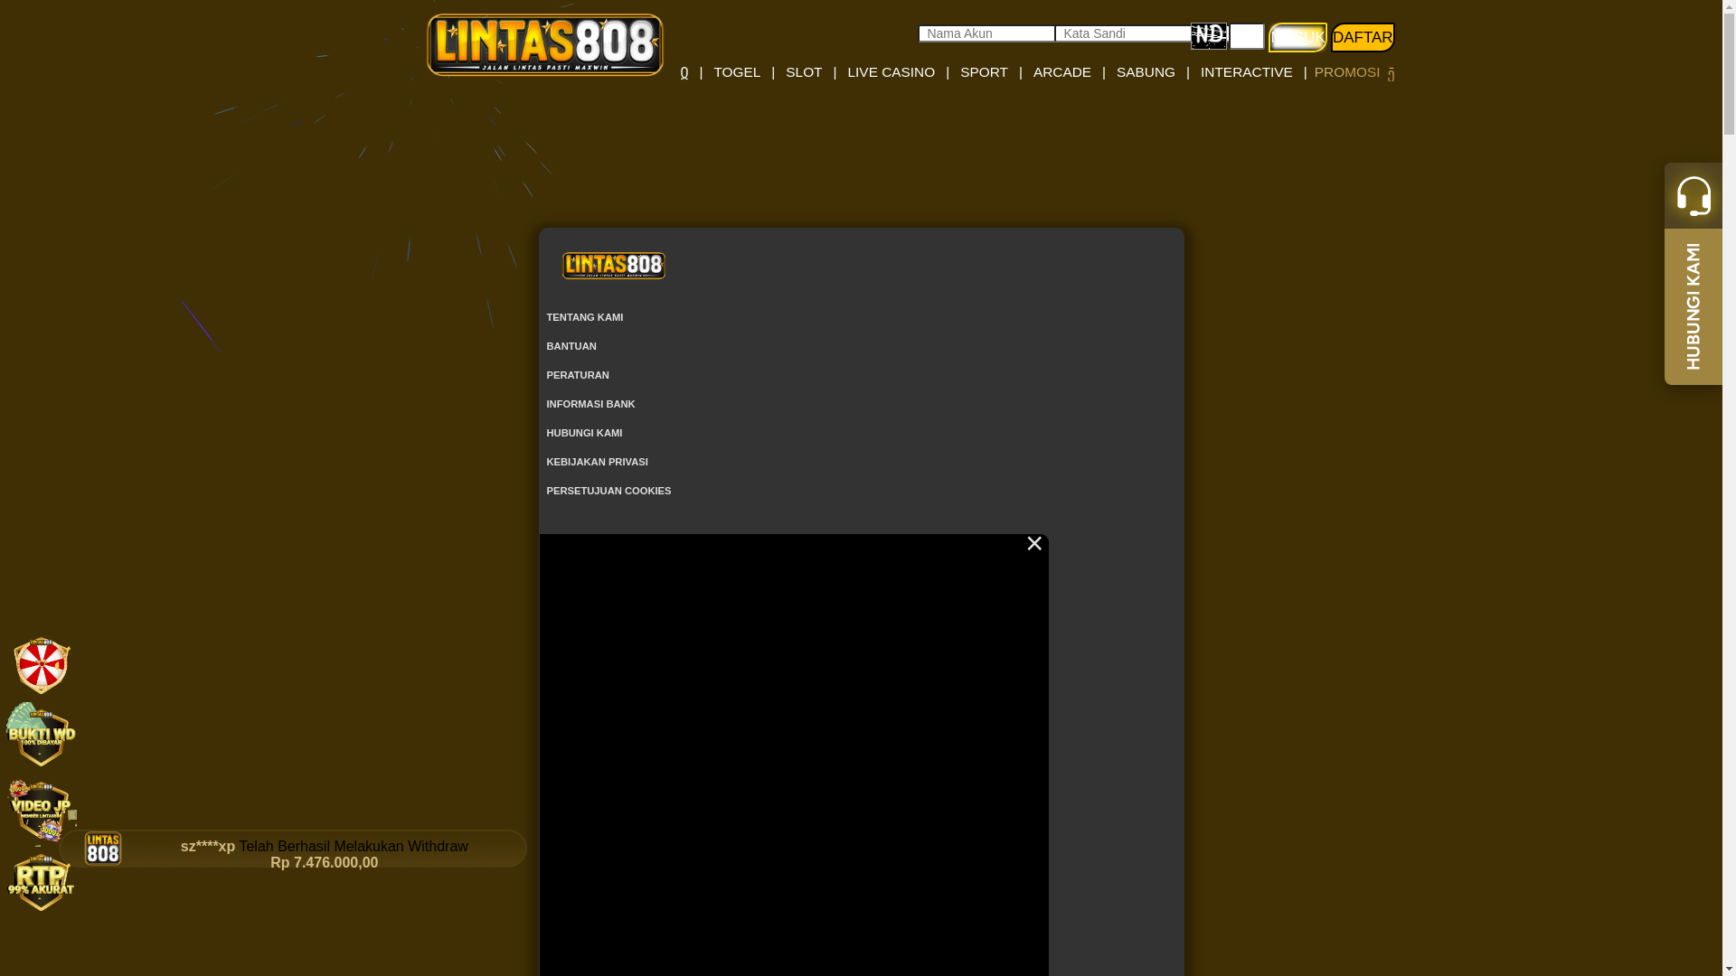The image size is (1736, 976).
Task: Focus the captcha code input box
Action: click(x=1247, y=36)
